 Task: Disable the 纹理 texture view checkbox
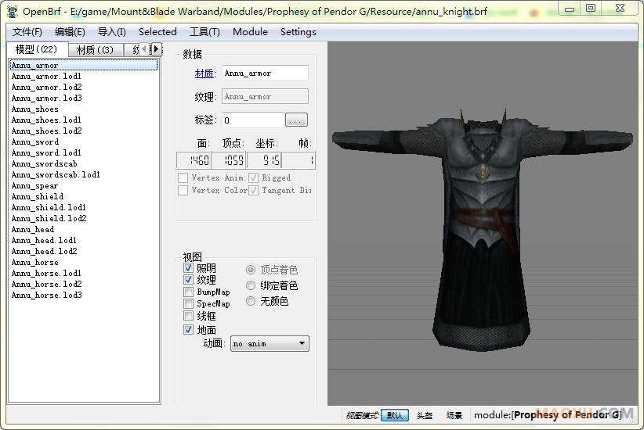pyautogui.click(x=188, y=280)
